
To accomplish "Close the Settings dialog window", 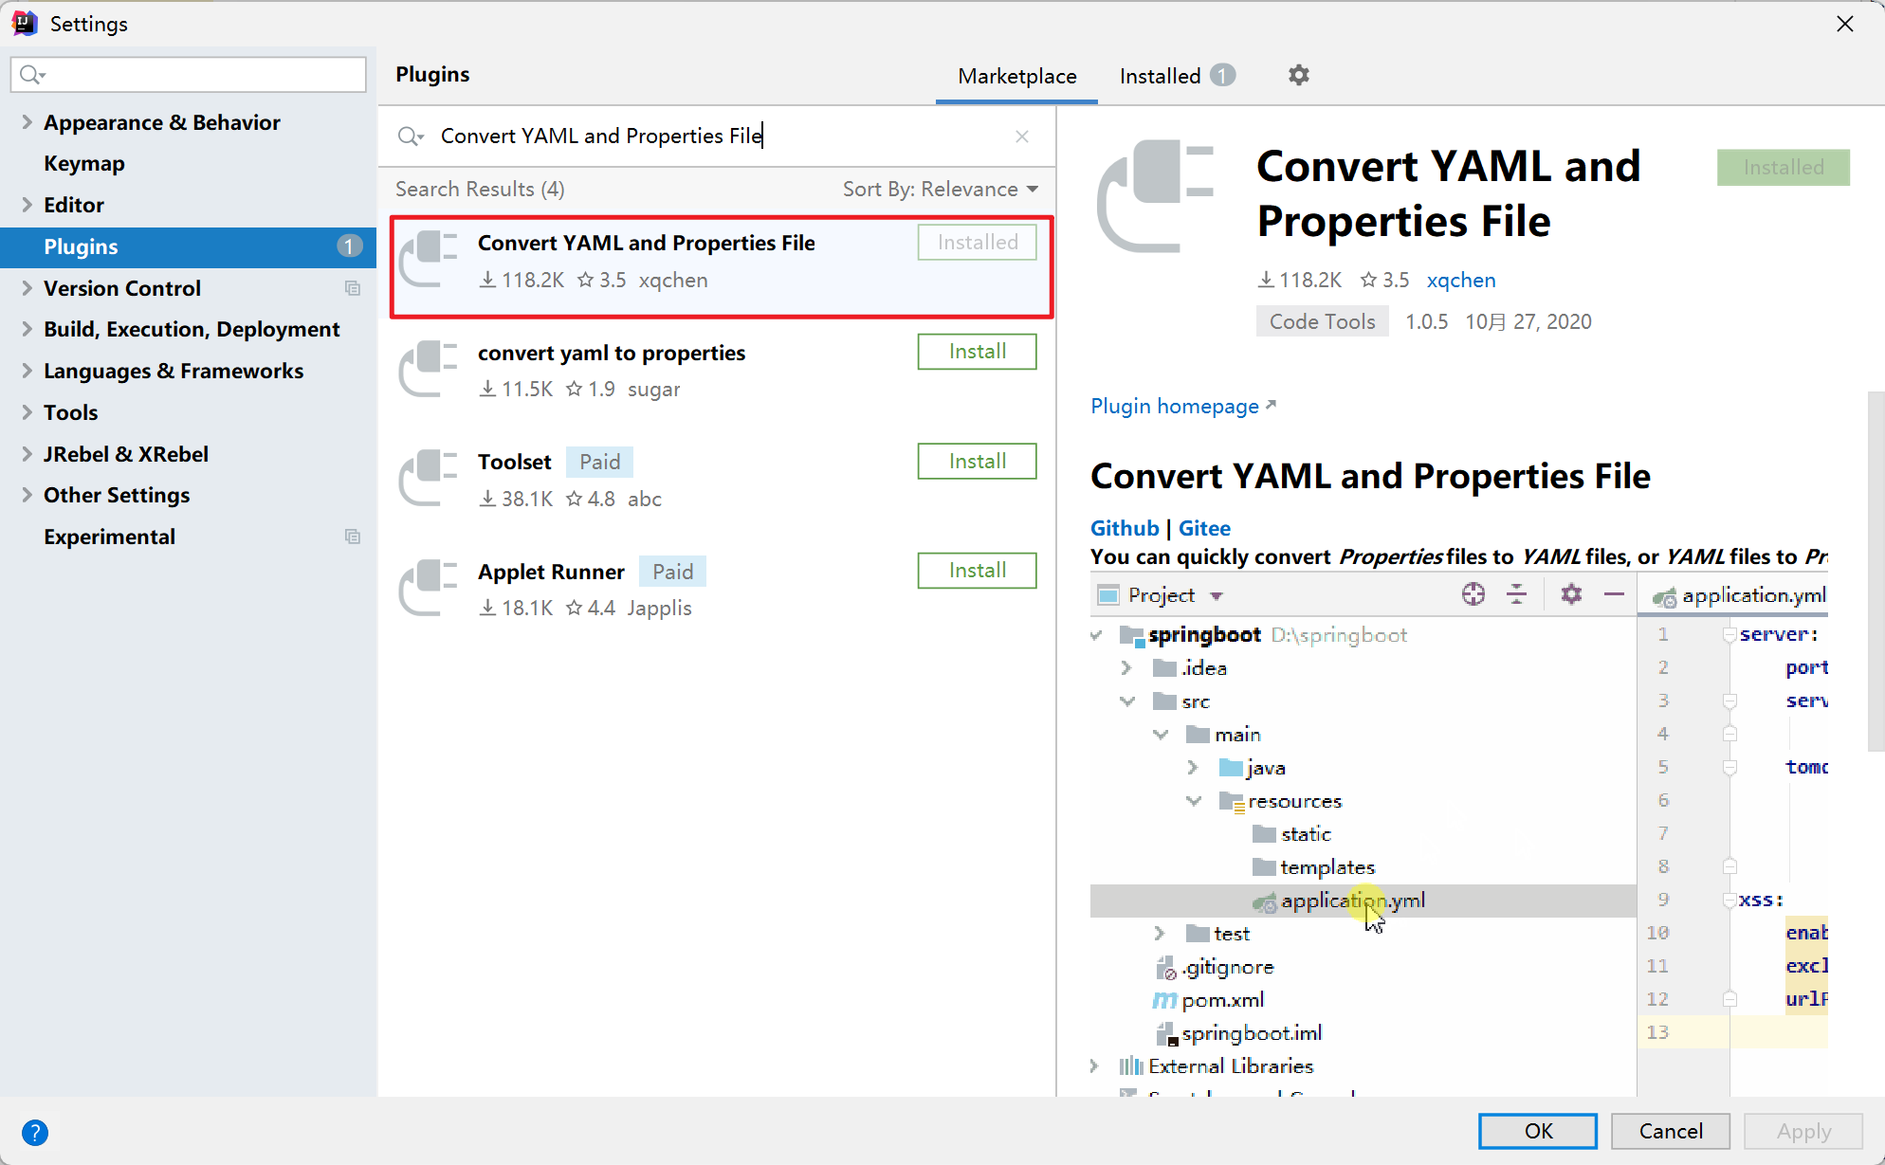I will (x=1844, y=24).
